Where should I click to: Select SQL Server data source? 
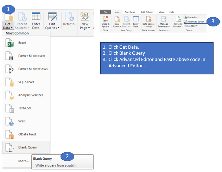pyautogui.click(x=26, y=82)
